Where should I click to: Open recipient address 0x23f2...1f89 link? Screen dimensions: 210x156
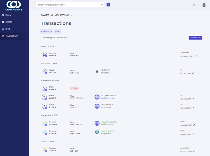coord(186,73)
